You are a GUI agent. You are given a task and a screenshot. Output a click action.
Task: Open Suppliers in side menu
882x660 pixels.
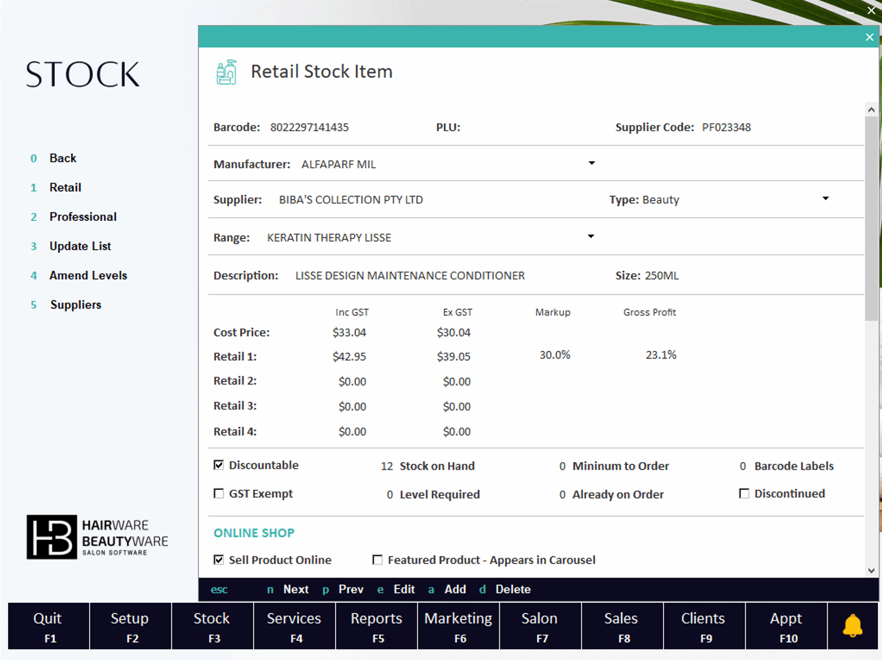(75, 305)
